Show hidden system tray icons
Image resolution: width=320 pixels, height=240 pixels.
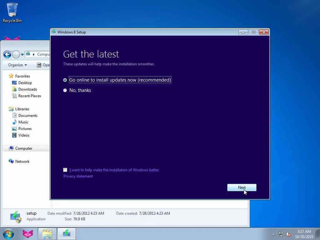[x=273, y=234]
